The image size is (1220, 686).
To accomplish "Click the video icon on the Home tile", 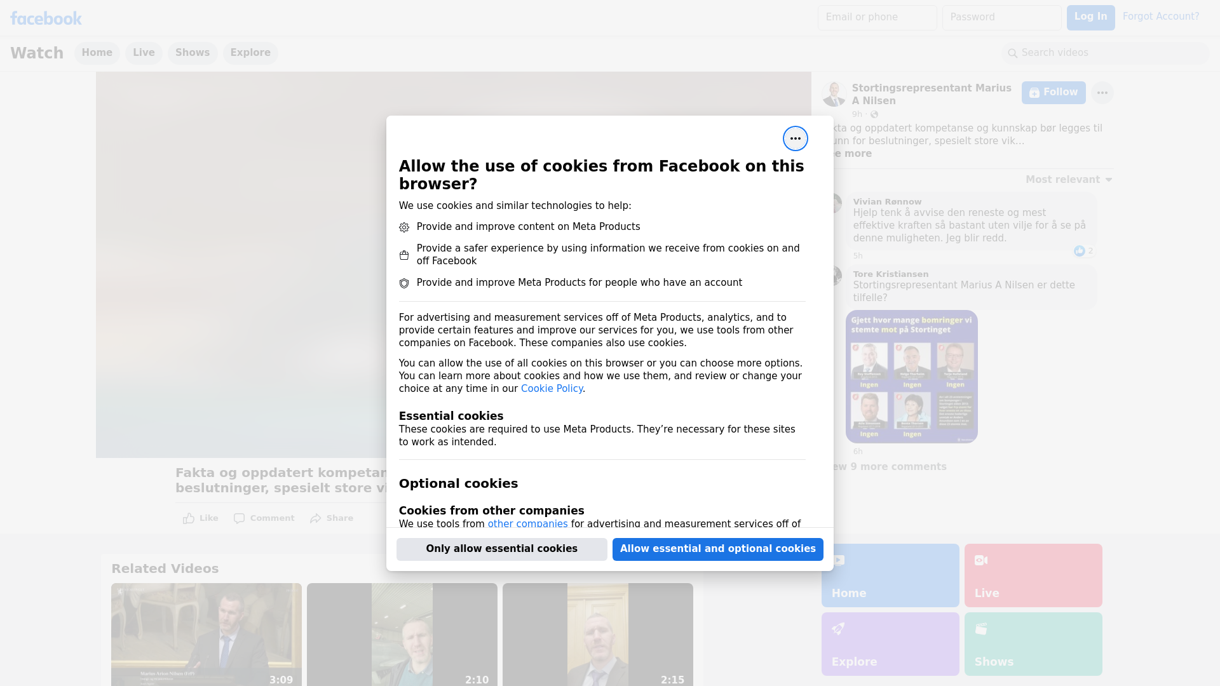I will click(x=838, y=560).
